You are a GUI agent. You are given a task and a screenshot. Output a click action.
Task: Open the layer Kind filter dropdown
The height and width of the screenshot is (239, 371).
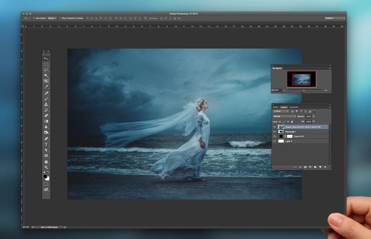pyautogui.click(x=281, y=111)
